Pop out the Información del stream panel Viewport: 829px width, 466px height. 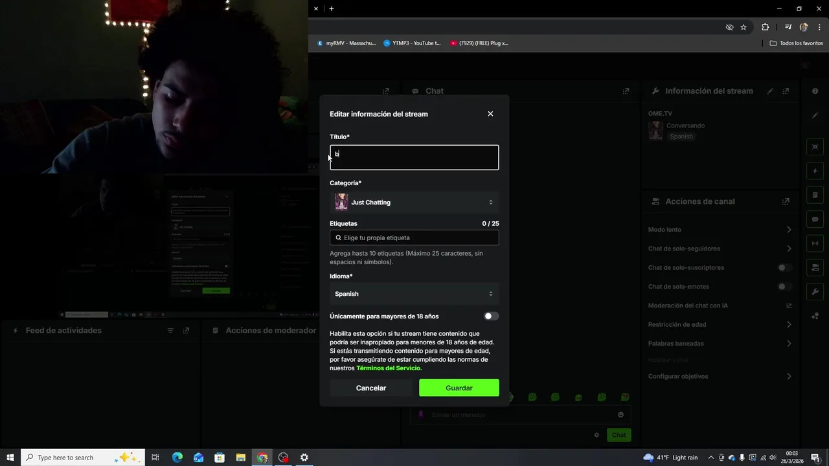point(786,91)
